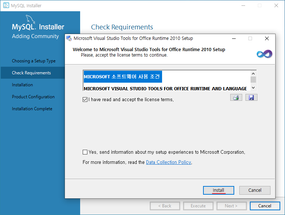Open the Data Collection Policy link
The height and width of the screenshot is (215, 285).
pyautogui.click(x=169, y=162)
